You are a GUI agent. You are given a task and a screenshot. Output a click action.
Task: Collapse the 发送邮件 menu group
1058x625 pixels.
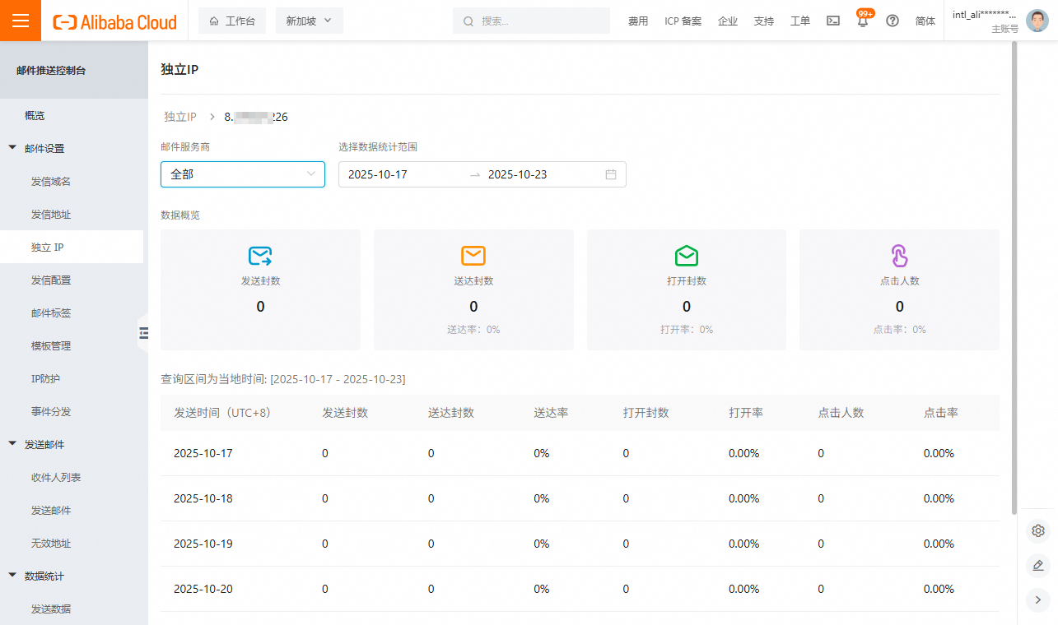pos(12,444)
